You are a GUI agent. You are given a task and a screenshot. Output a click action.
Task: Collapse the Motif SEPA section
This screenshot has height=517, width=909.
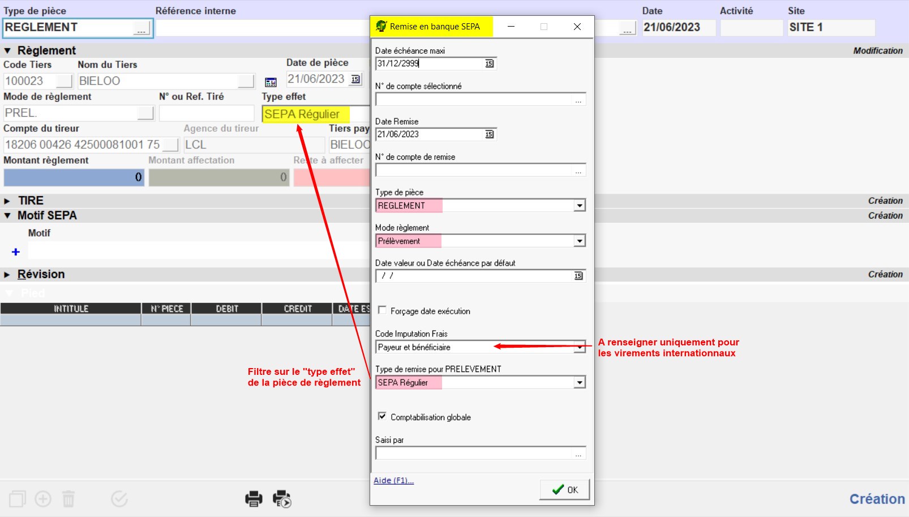pos(7,216)
